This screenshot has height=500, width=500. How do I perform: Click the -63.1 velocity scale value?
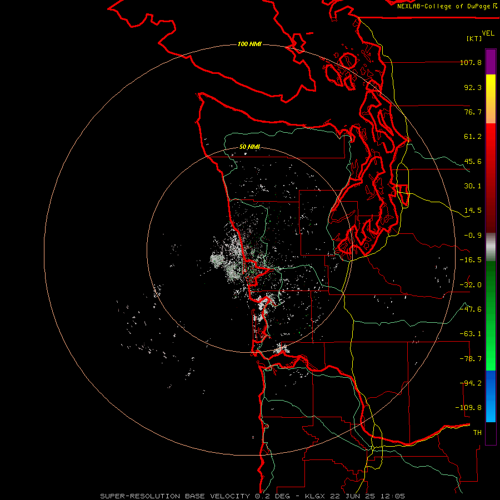pos(471,334)
